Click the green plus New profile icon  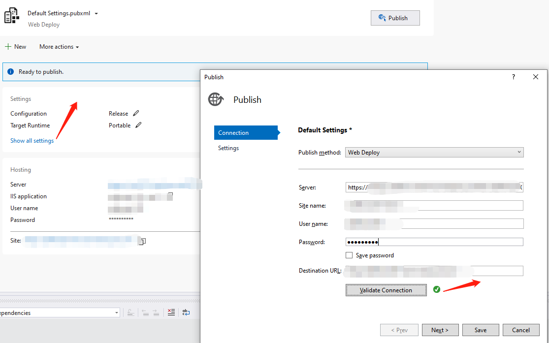click(x=8, y=47)
